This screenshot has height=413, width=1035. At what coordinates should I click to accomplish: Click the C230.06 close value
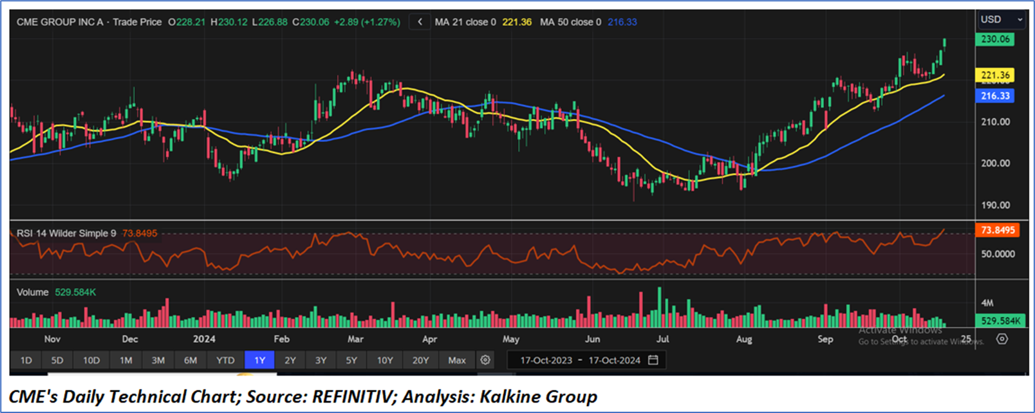[310, 22]
